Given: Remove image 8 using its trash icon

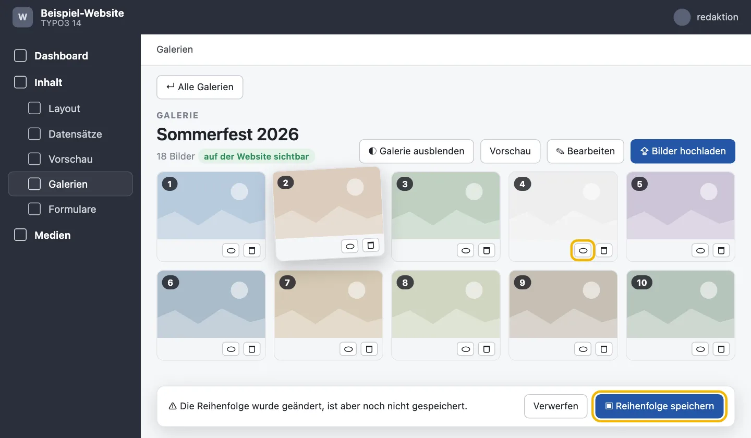Looking at the screenshot, I should pyautogui.click(x=487, y=349).
